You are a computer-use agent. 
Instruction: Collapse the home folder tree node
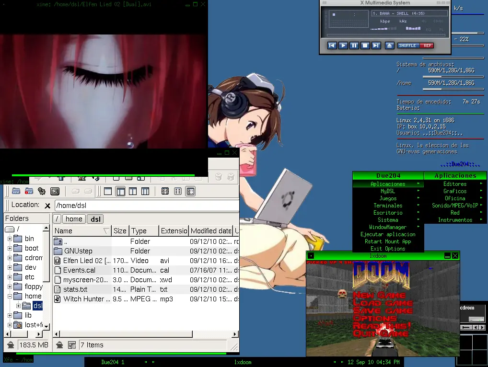10,296
